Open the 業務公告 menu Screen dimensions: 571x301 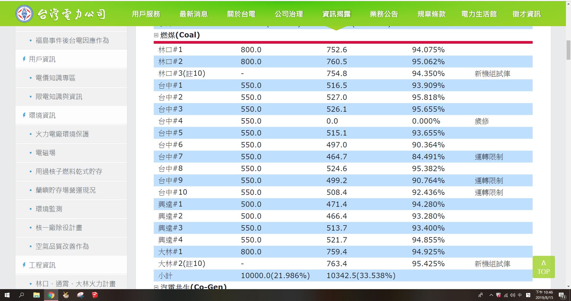point(384,14)
